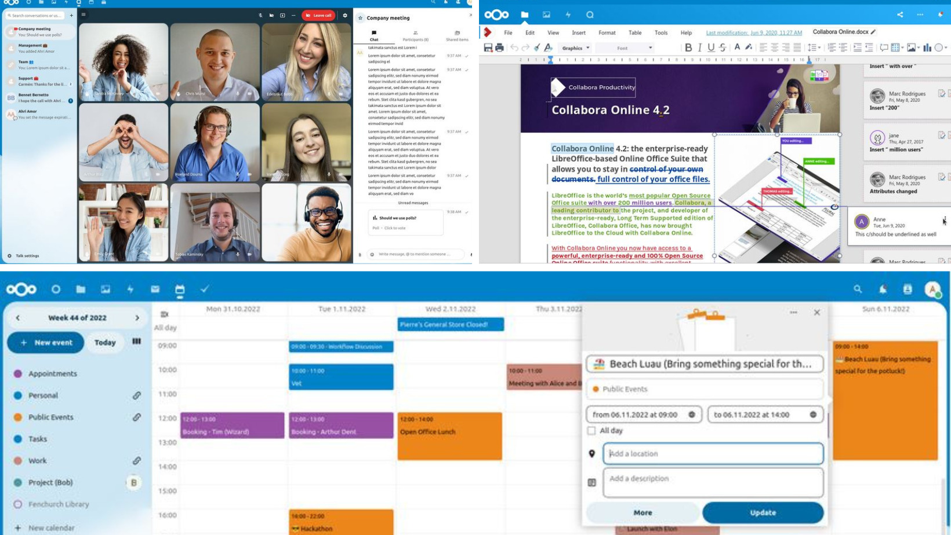Open the File menu in Collabora
The width and height of the screenshot is (951, 535).
tap(508, 32)
